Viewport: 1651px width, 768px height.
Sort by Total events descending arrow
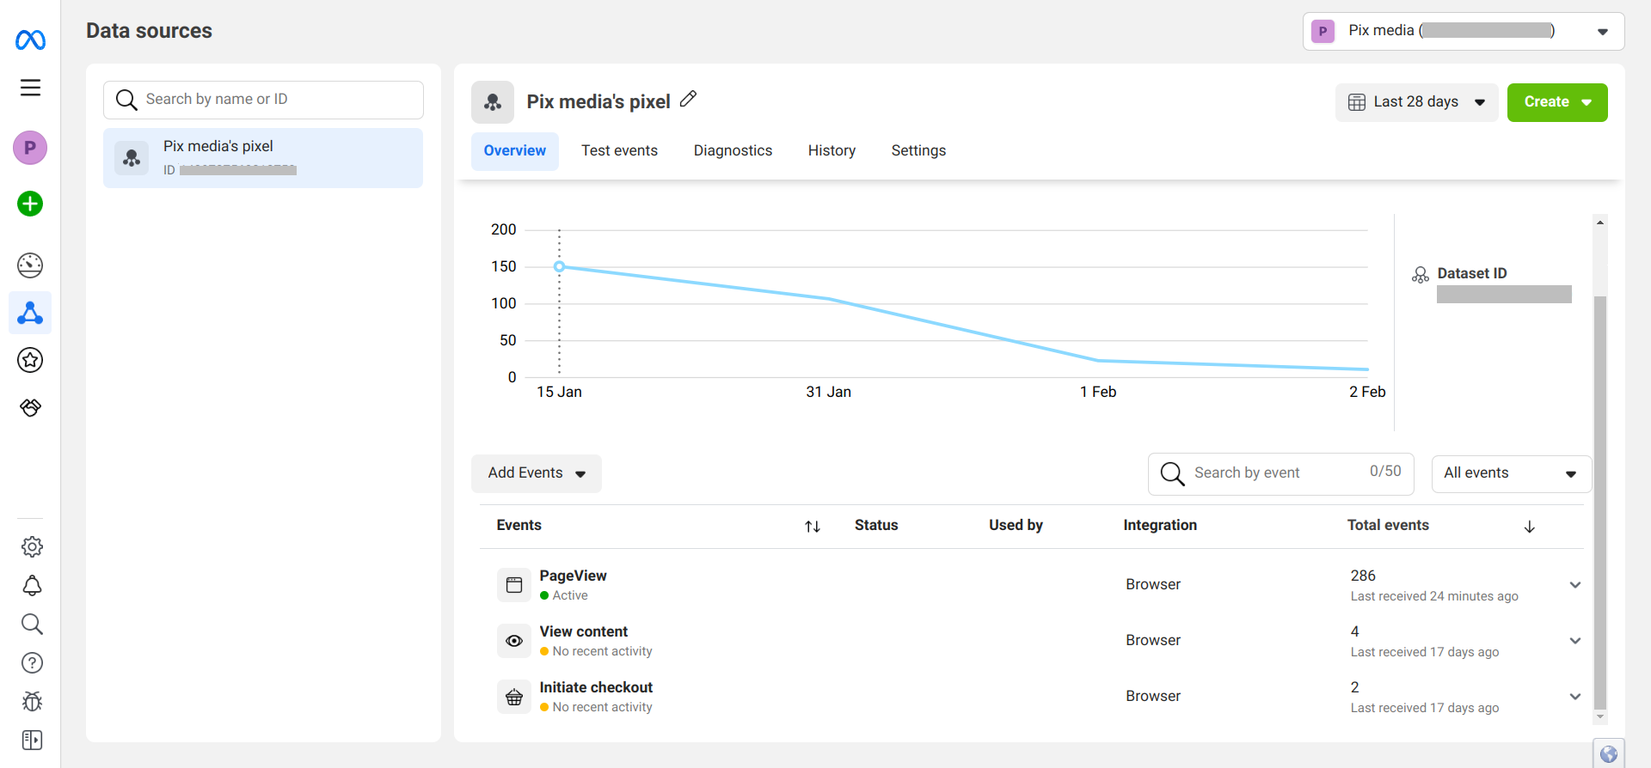1530,527
